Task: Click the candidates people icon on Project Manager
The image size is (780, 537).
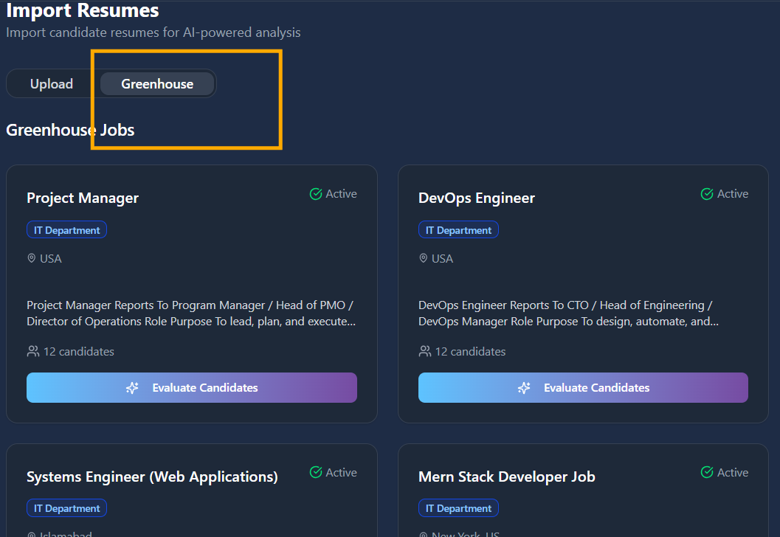Action: (x=33, y=352)
